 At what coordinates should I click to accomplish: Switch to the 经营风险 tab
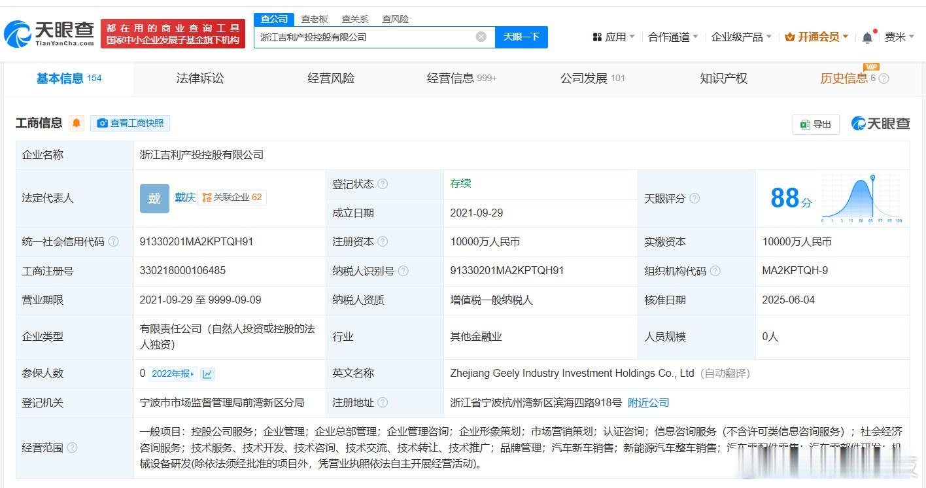(x=331, y=78)
